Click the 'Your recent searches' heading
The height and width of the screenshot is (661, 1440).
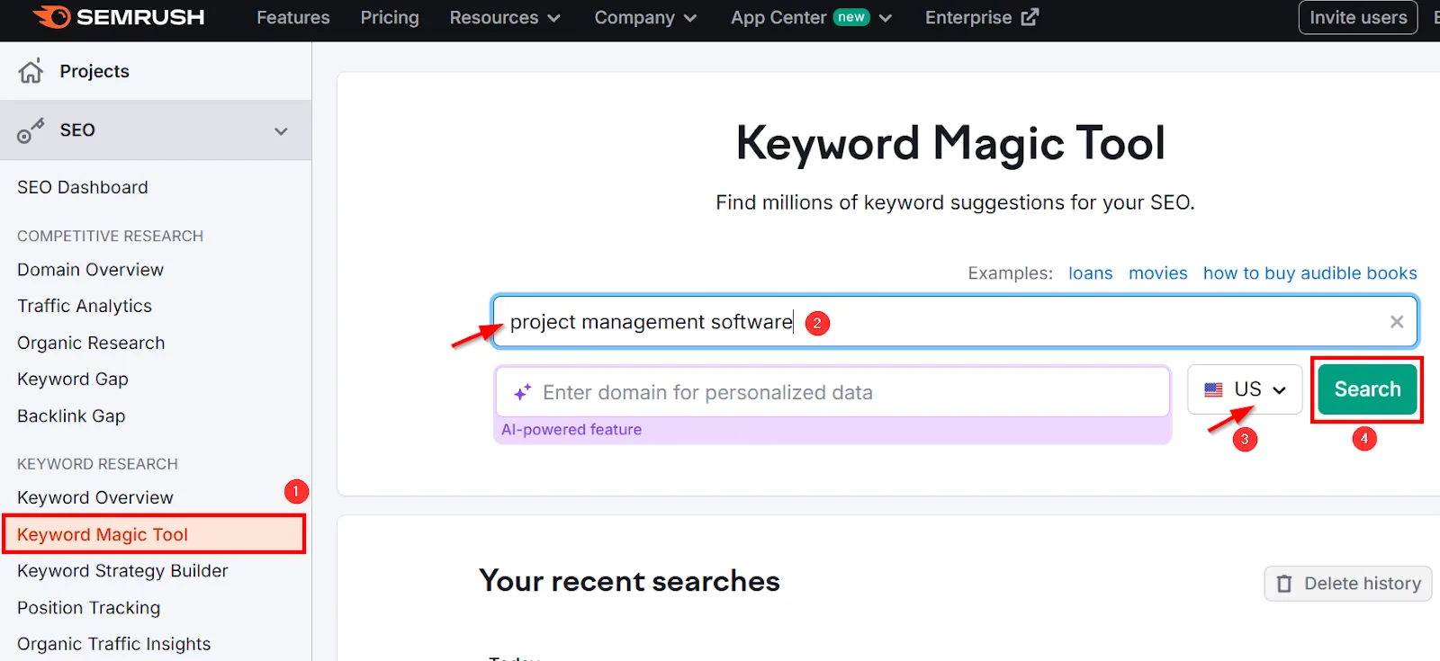pos(629,581)
